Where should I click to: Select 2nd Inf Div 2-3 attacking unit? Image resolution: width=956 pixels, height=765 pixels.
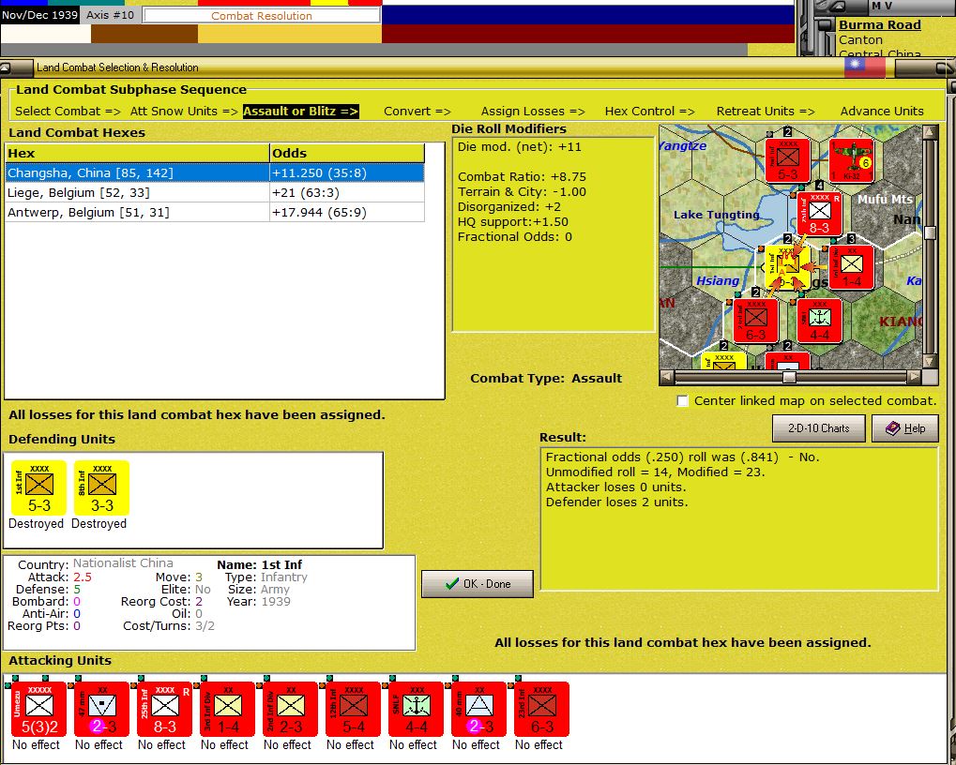coord(290,709)
